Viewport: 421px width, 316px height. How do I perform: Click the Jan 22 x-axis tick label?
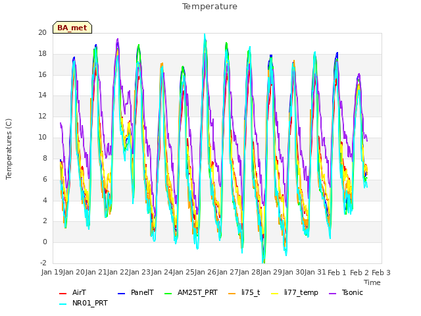(118, 272)
